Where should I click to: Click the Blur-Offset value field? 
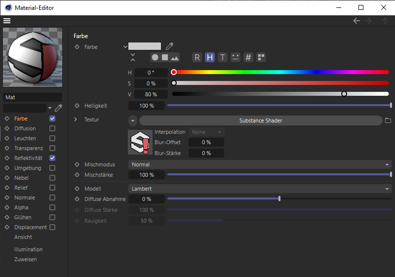click(x=206, y=142)
